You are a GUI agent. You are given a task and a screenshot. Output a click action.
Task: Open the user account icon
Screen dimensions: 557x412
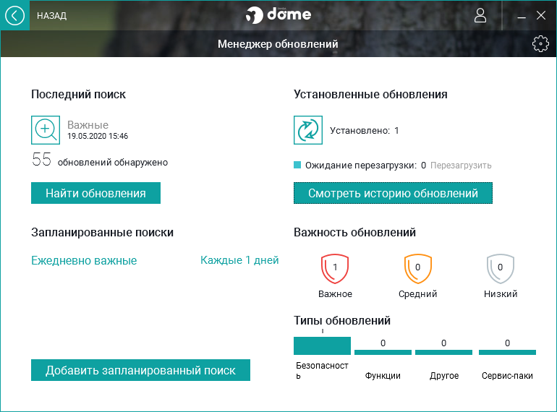tap(480, 15)
